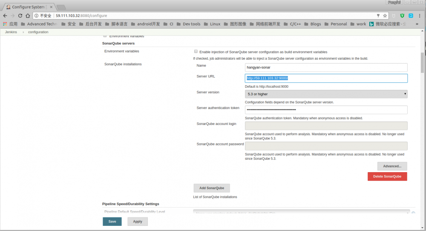Click the 'SonarQube installations' label

pos(123,64)
